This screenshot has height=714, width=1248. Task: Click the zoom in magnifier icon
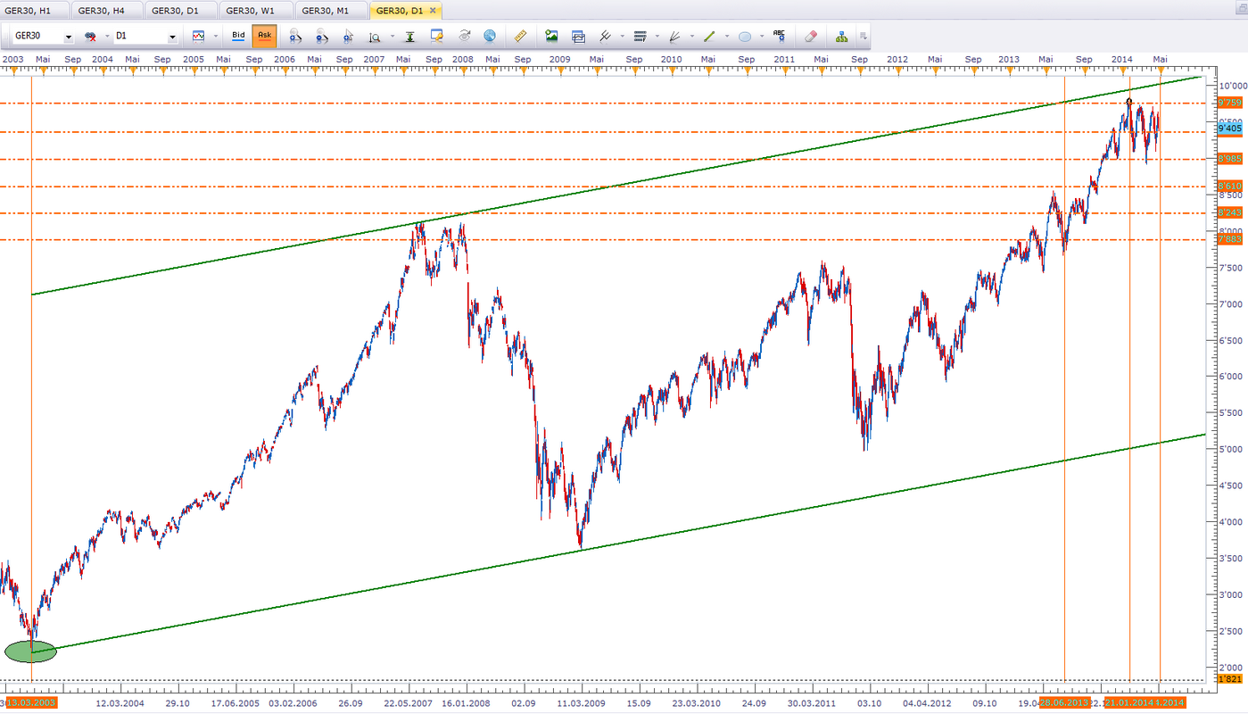tap(295, 37)
